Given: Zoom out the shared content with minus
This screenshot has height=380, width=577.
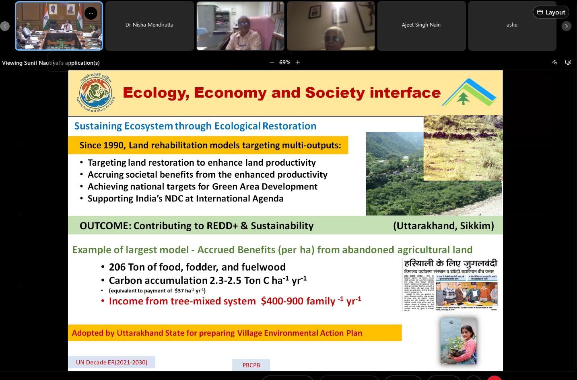Looking at the screenshot, I should tap(272, 62).
